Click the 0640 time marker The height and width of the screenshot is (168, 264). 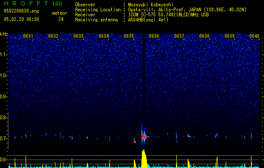[254, 36]
